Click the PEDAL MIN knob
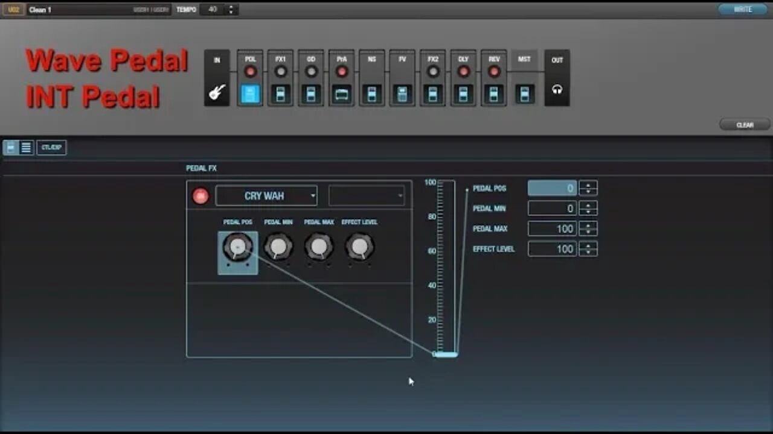The width and height of the screenshot is (773, 434). [x=278, y=247]
